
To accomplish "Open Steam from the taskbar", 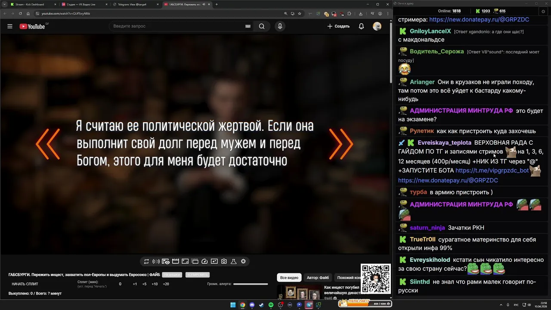I will click(261, 305).
